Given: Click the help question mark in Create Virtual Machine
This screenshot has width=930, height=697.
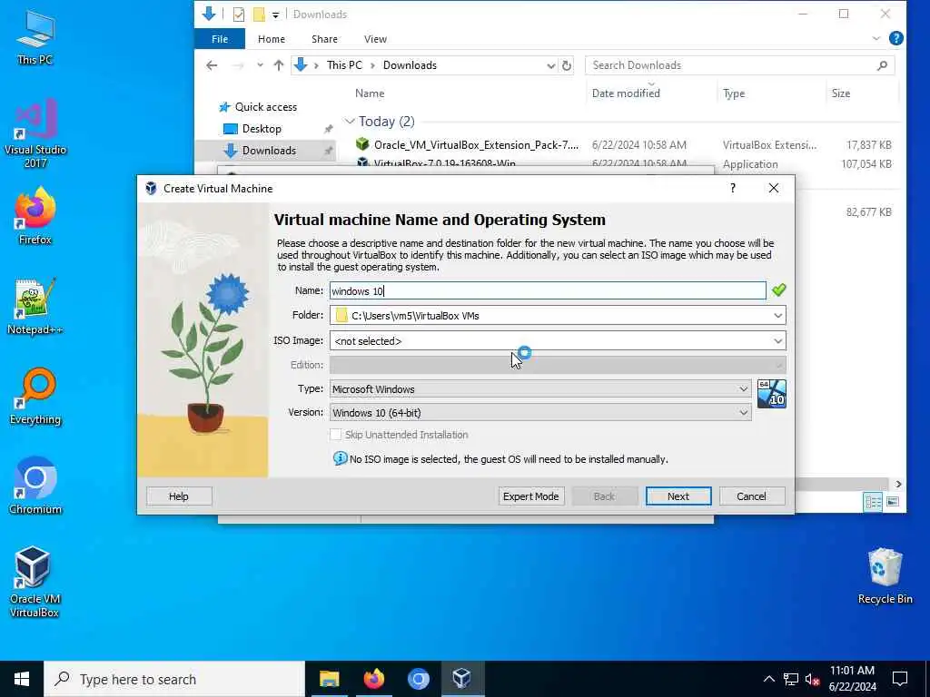Looking at the screenshot, I should pos(733,189).
